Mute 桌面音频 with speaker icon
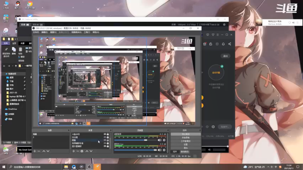Screen dimensions: 303x170 159,140
